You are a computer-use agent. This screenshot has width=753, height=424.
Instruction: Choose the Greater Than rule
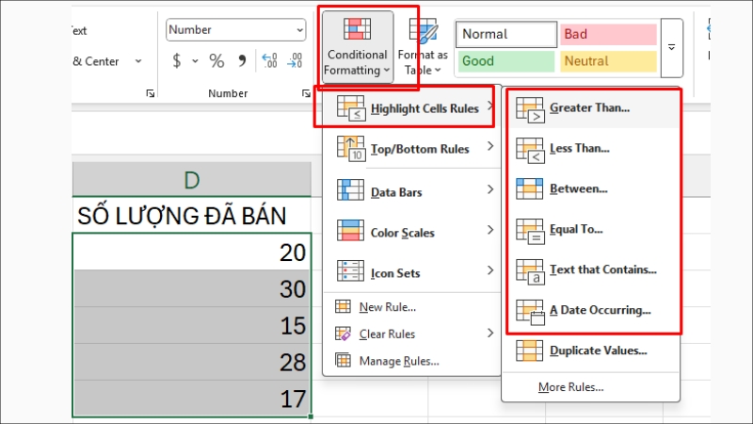click(589, 107)
